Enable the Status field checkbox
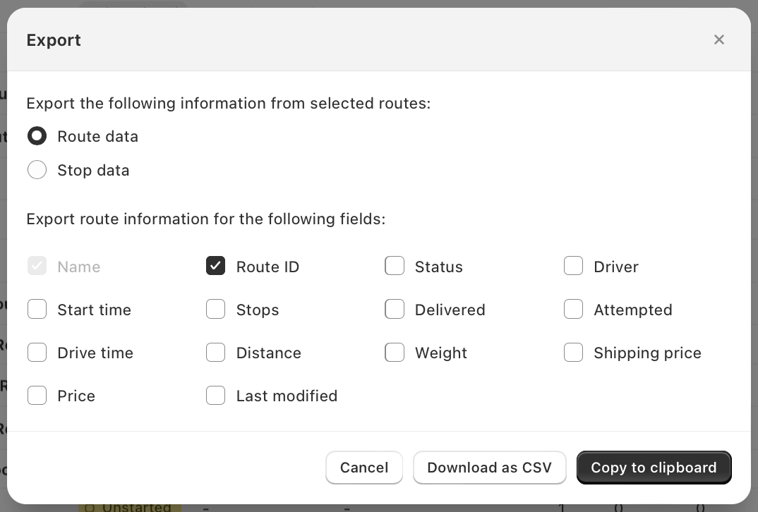Viewport: 758px width, 512px height. 395,266
